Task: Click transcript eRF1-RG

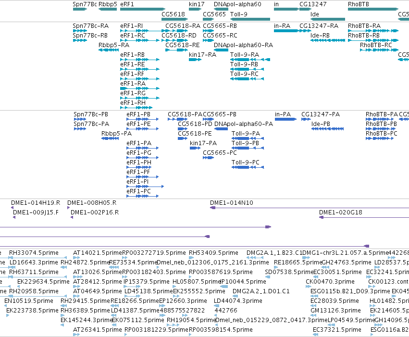Action: [x=140, y=99]
